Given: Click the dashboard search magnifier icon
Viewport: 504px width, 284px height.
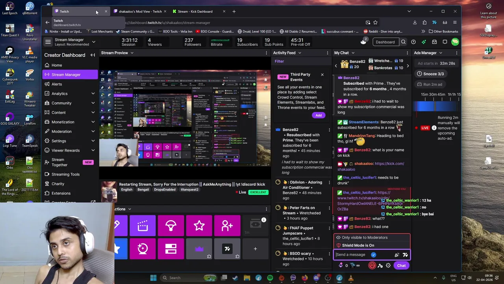Looking at the screenshot, I should 403,42.
